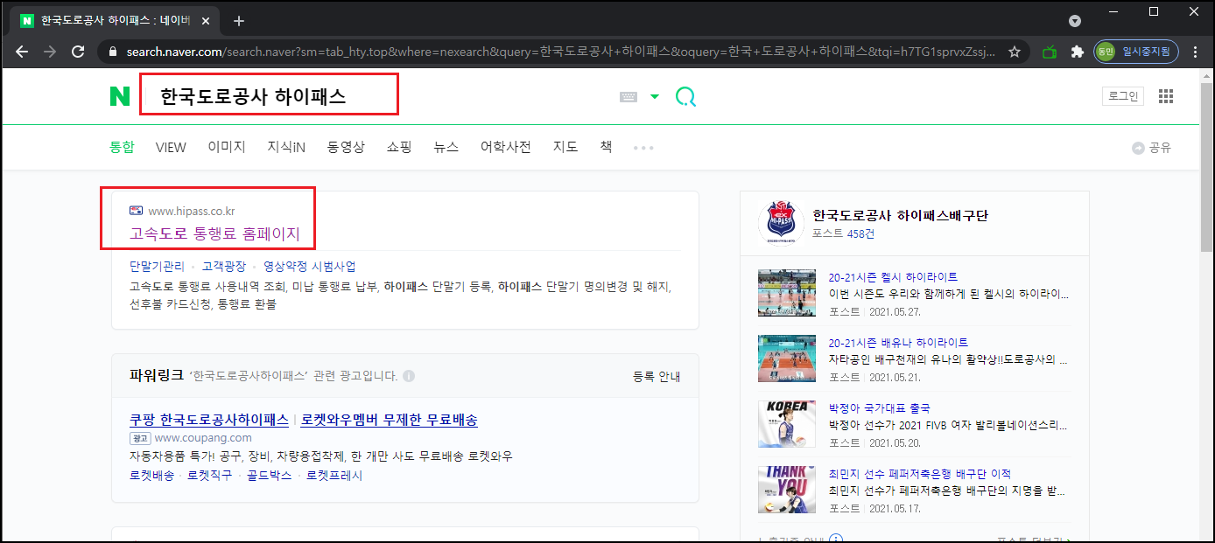
Task: Open the 영상약정 시범사업 sublink
Action: (x=310, y=266)
